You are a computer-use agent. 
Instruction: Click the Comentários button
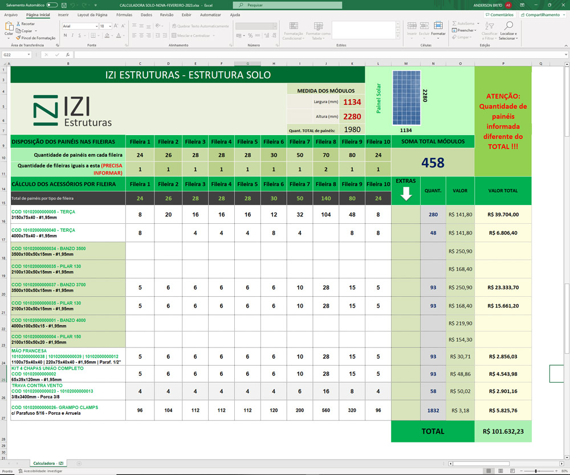click(500, 15)
